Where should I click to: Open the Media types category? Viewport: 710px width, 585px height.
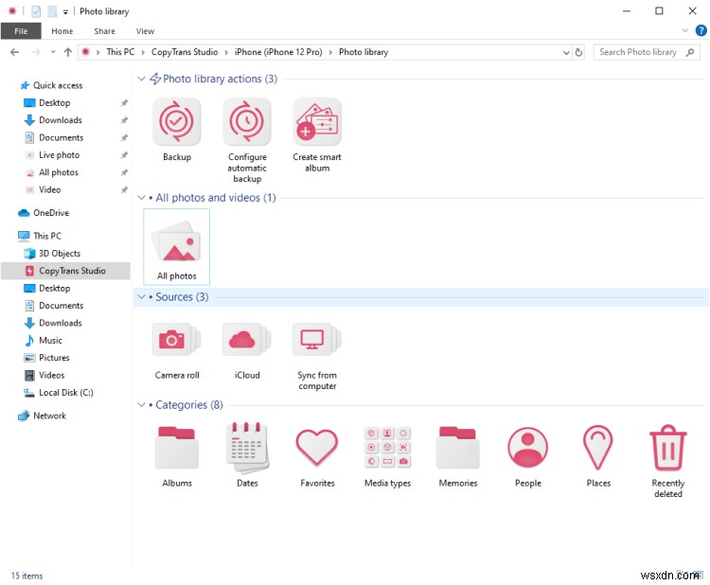387,447
